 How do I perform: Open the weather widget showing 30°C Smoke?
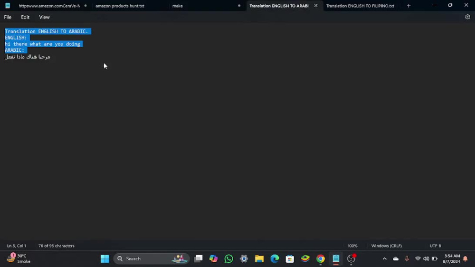(19, 258)
